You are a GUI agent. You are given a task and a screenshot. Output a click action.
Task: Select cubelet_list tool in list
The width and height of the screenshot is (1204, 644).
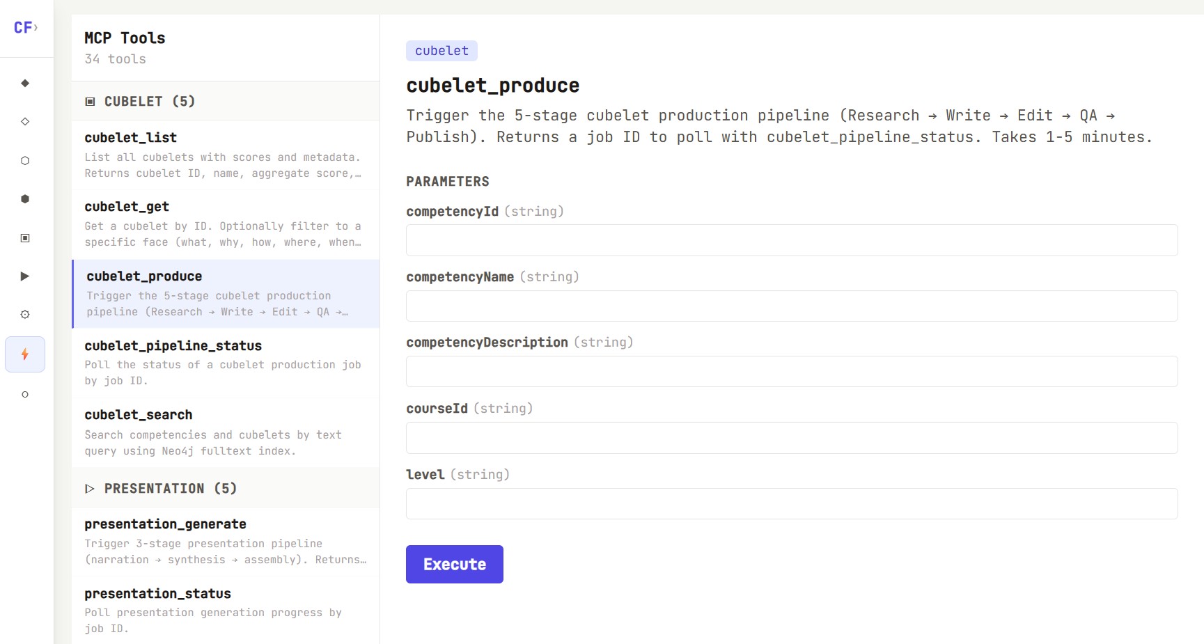(225, 155)
